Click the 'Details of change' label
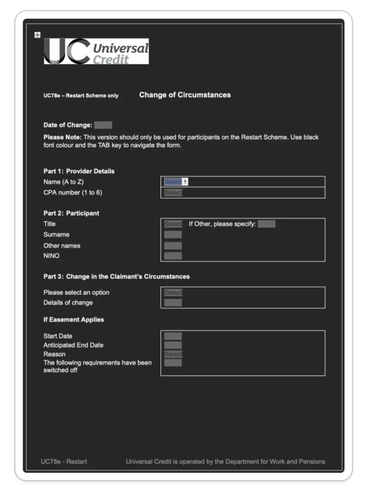Viewport: 367px width, 491px height. coord(68,303)
